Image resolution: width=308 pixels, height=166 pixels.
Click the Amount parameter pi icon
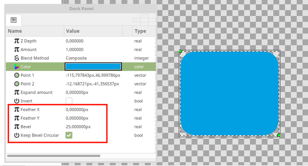click(17, 50)
